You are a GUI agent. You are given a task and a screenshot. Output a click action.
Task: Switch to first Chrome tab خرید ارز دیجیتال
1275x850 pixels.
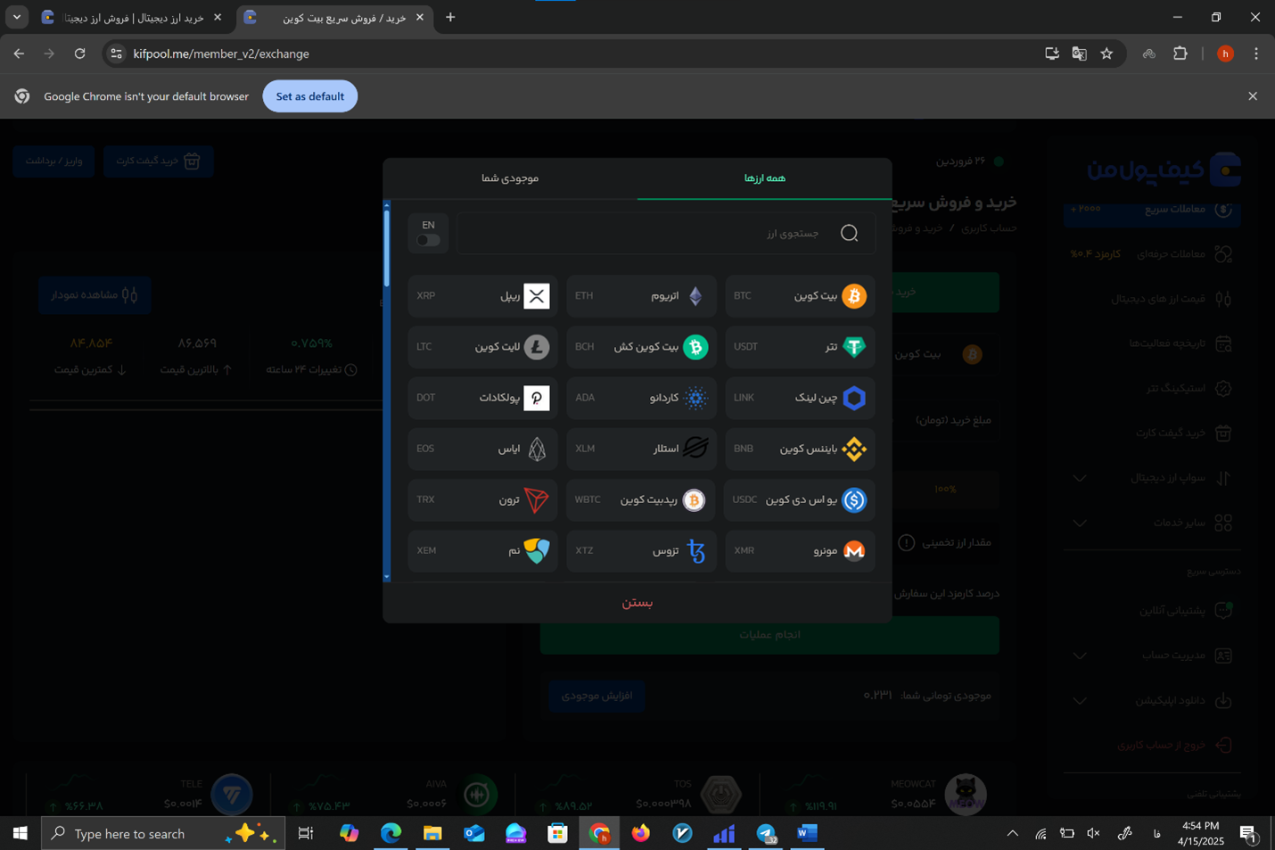point(132,17)
